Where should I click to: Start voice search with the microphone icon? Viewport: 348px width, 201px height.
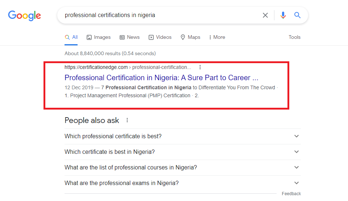pos(283,15)
